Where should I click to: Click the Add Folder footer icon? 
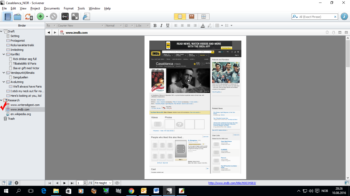(9, 183)
